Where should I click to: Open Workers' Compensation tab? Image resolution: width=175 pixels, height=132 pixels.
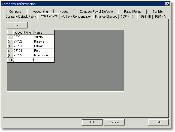tap(76, 17)
